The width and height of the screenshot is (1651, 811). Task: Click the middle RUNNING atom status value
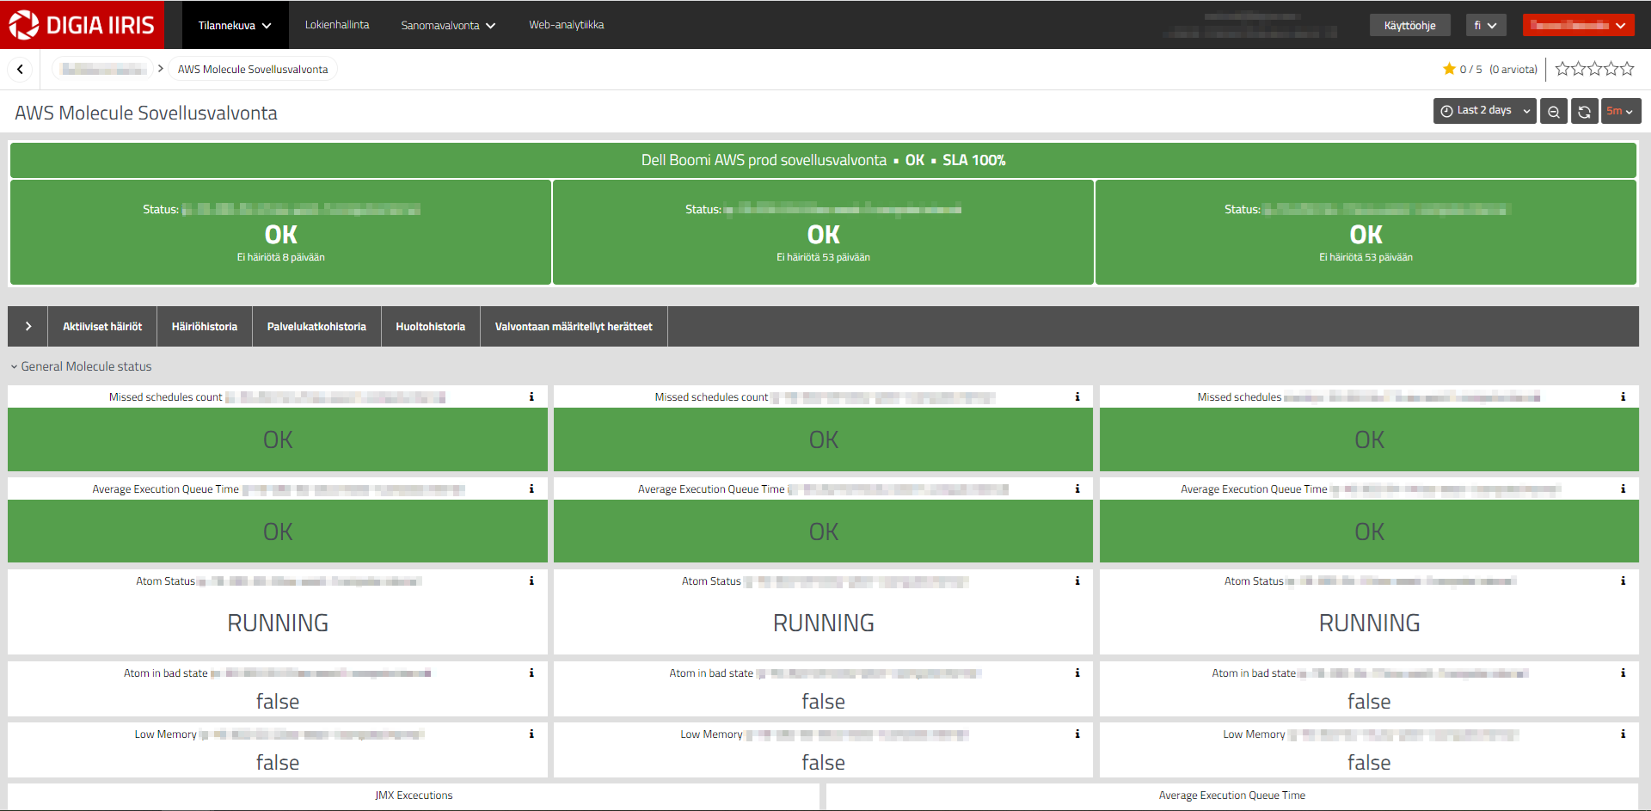pos(823,623)
